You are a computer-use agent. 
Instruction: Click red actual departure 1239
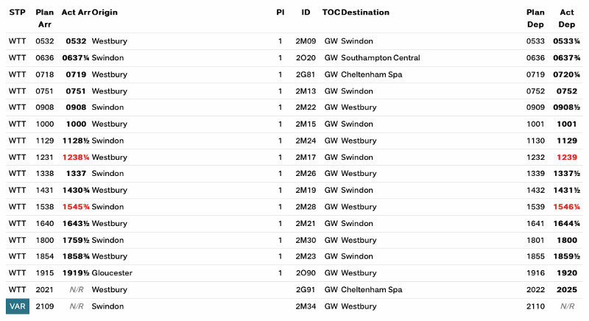(x=567, y=158)
